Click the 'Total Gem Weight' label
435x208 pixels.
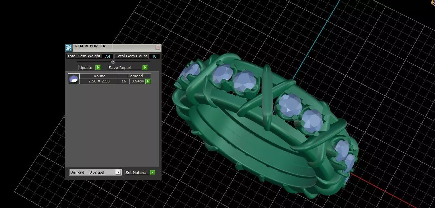84,56
